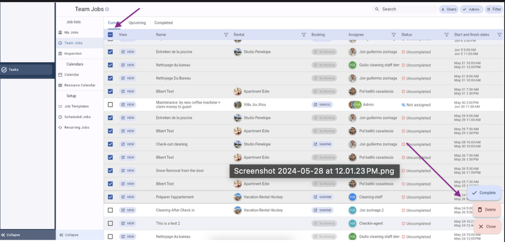505x242 pixels.
Task: Open the VIEW icon for Check-out cleaning
Action: click(127, 144)
